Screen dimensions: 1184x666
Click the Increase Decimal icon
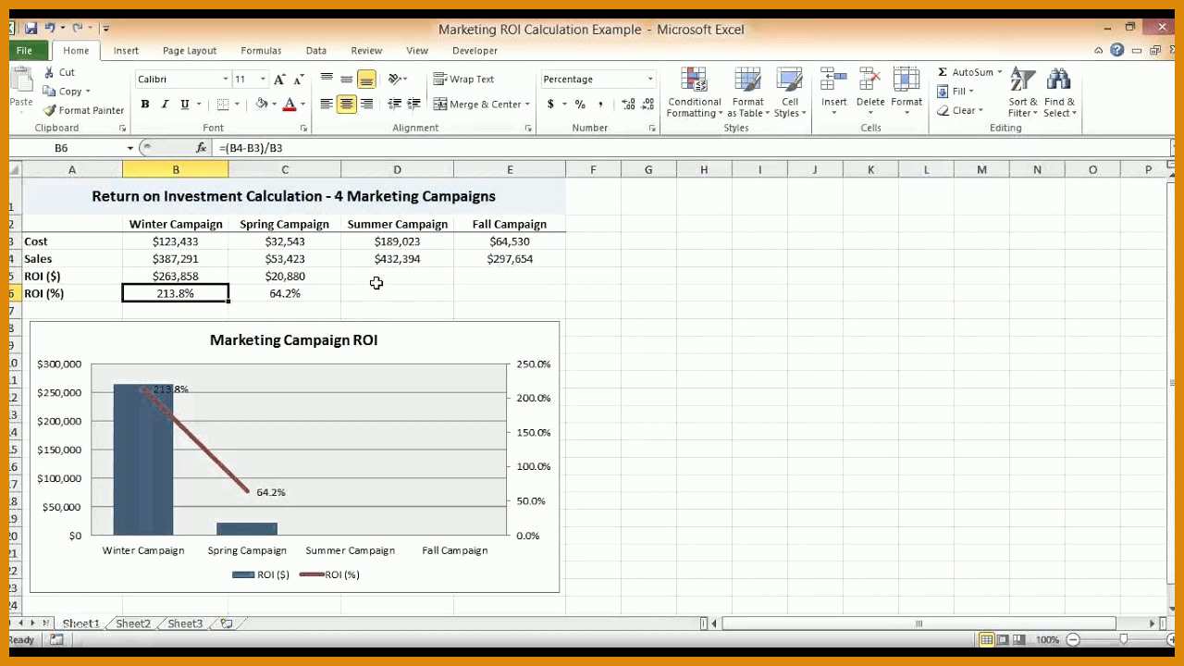tap(628, 105)
